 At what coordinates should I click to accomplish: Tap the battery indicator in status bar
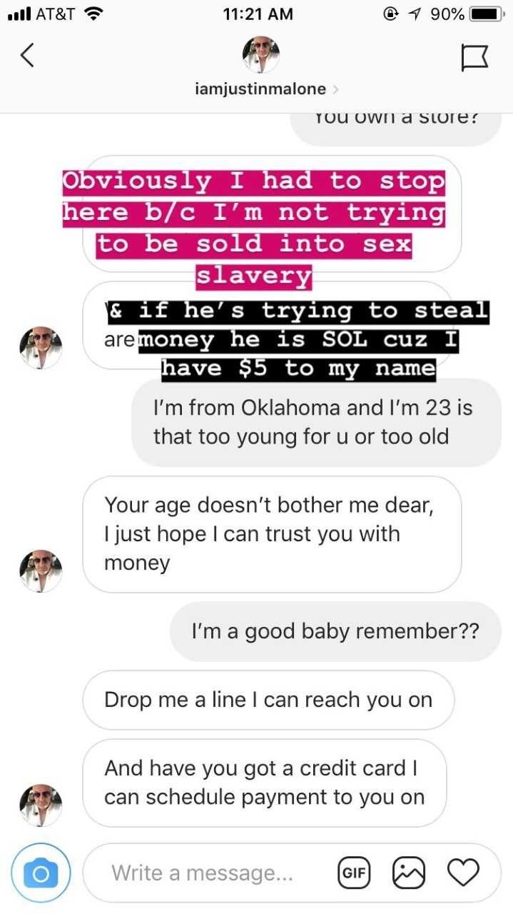(x=487, y=14)
